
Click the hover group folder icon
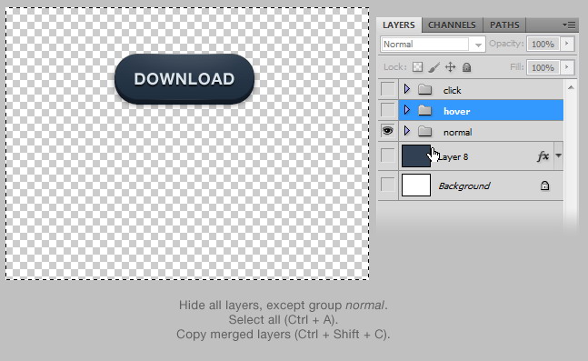(425, 110)
